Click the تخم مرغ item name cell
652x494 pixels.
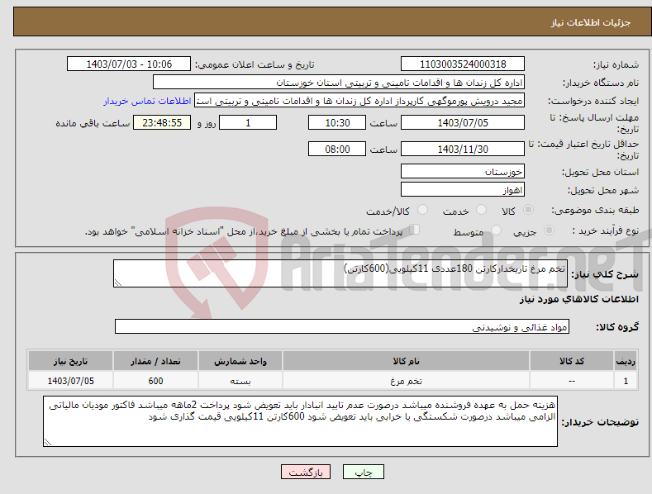pyautogui.click(x=406, y=381)
